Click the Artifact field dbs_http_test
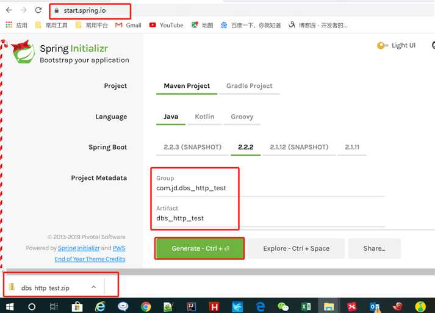The image size is (435, 313). pos(270,218)
